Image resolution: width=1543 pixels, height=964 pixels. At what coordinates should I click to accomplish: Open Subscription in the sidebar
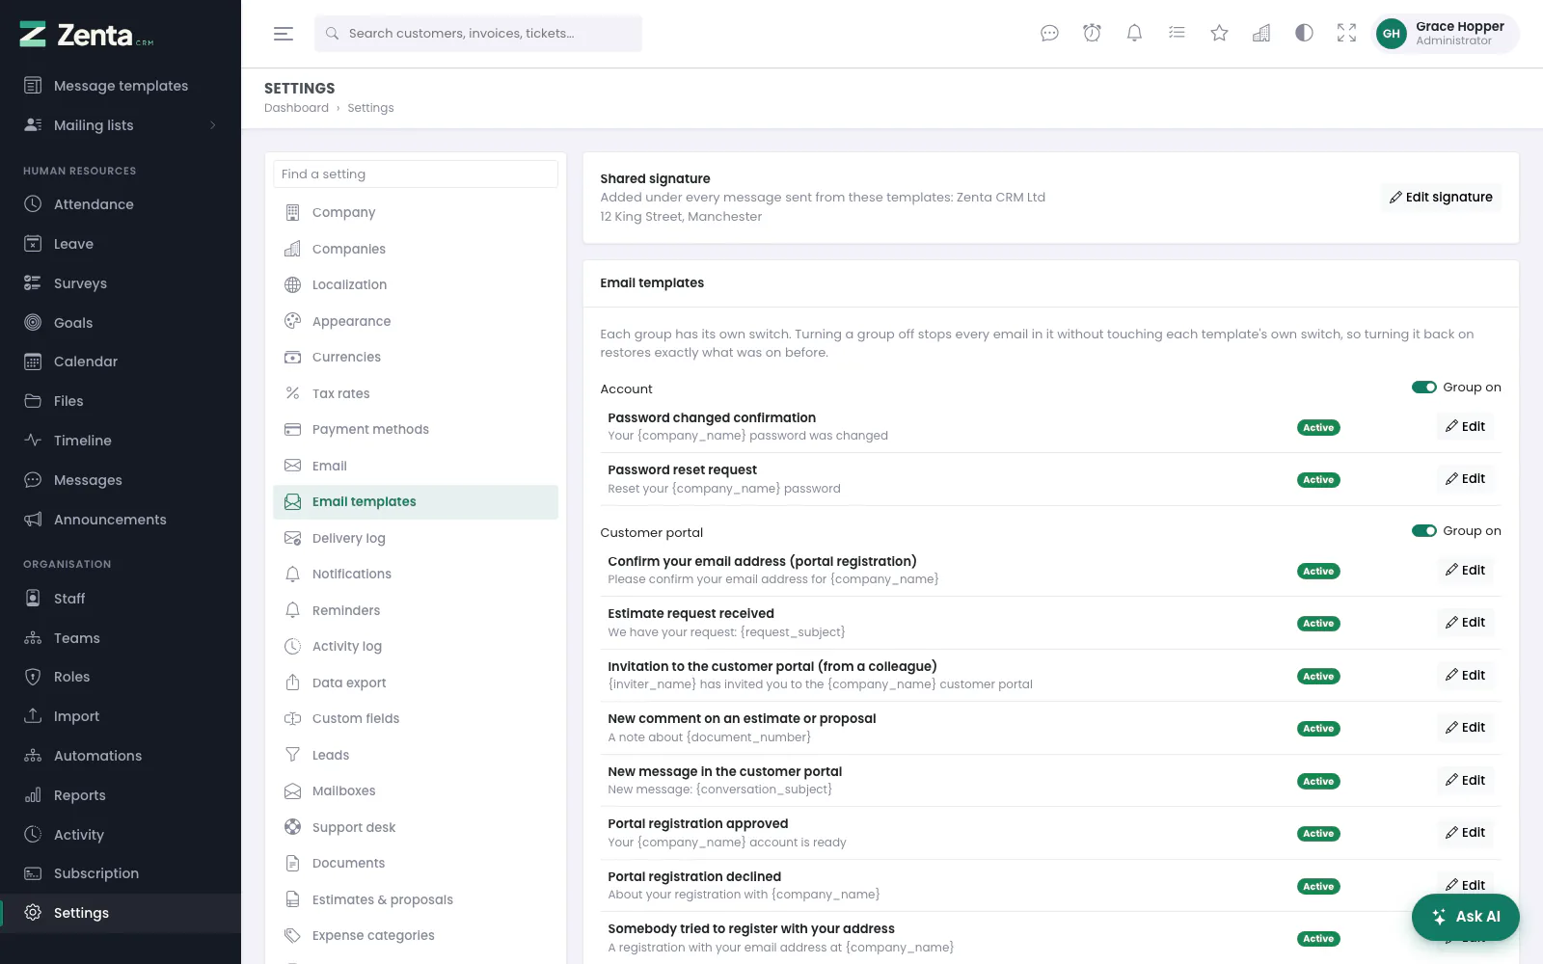point(121,873)
